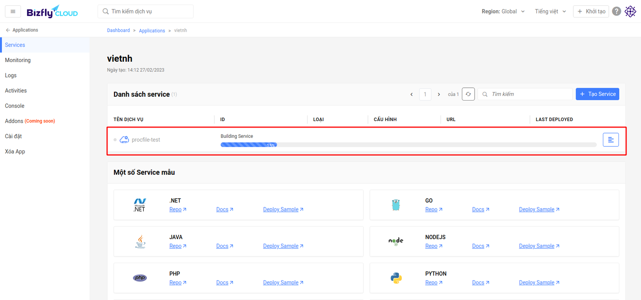Open the .NET Repo link
641x300 pixels.
[x=178, y=210]
